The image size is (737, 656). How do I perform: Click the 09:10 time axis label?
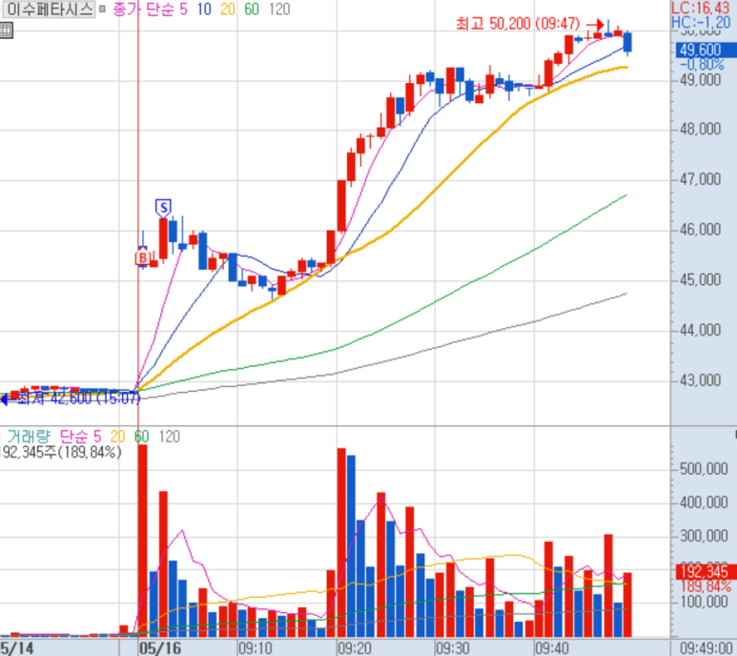coord(256,648)
